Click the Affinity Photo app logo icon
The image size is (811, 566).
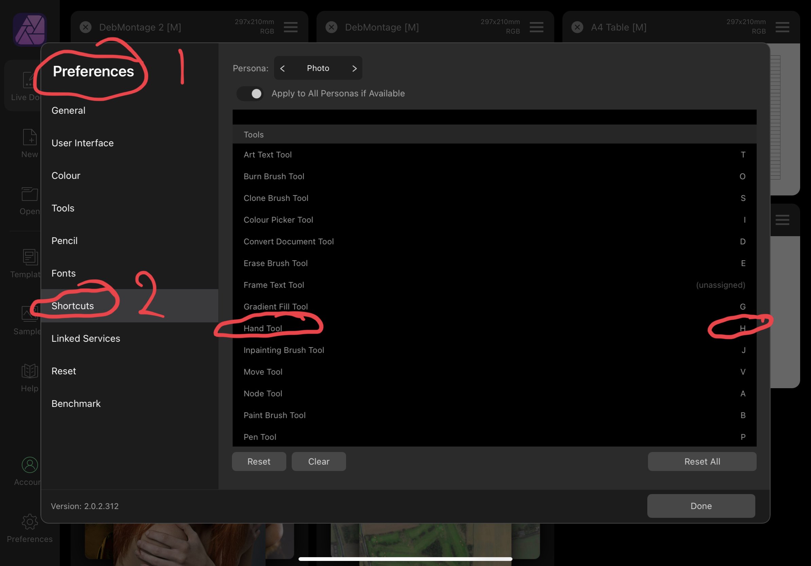(x=30, y=30)
